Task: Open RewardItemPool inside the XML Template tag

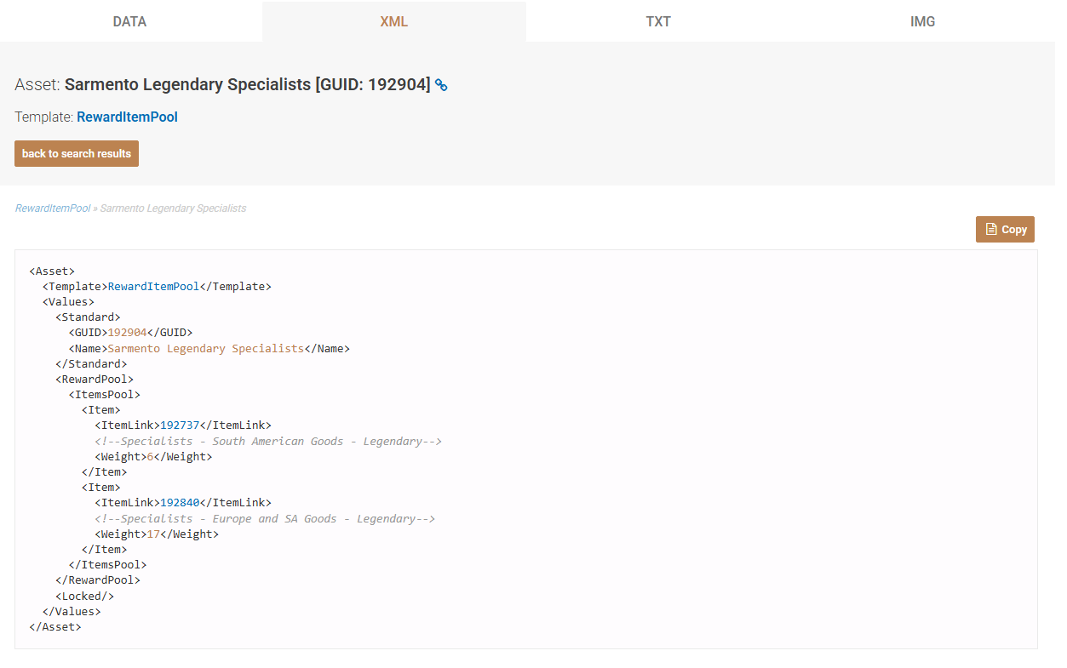Action: pyautogui.click(x=153, y=287)
